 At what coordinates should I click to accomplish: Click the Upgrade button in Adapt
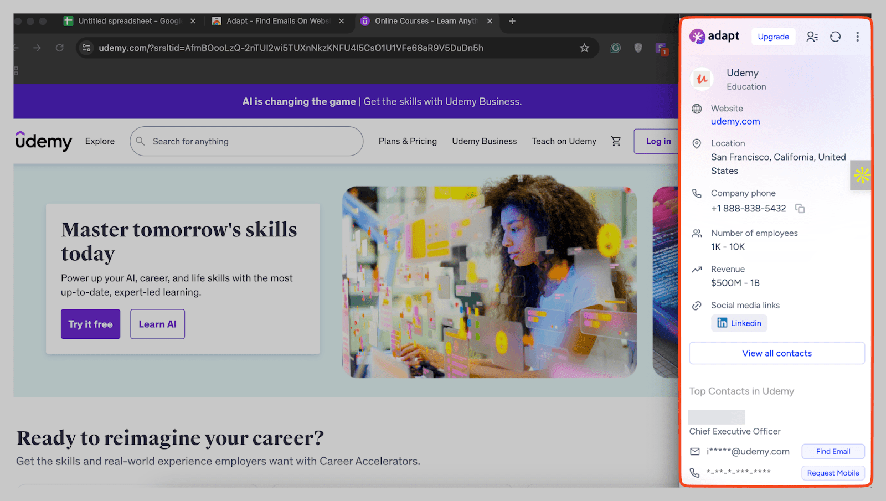tap(773, 37)
